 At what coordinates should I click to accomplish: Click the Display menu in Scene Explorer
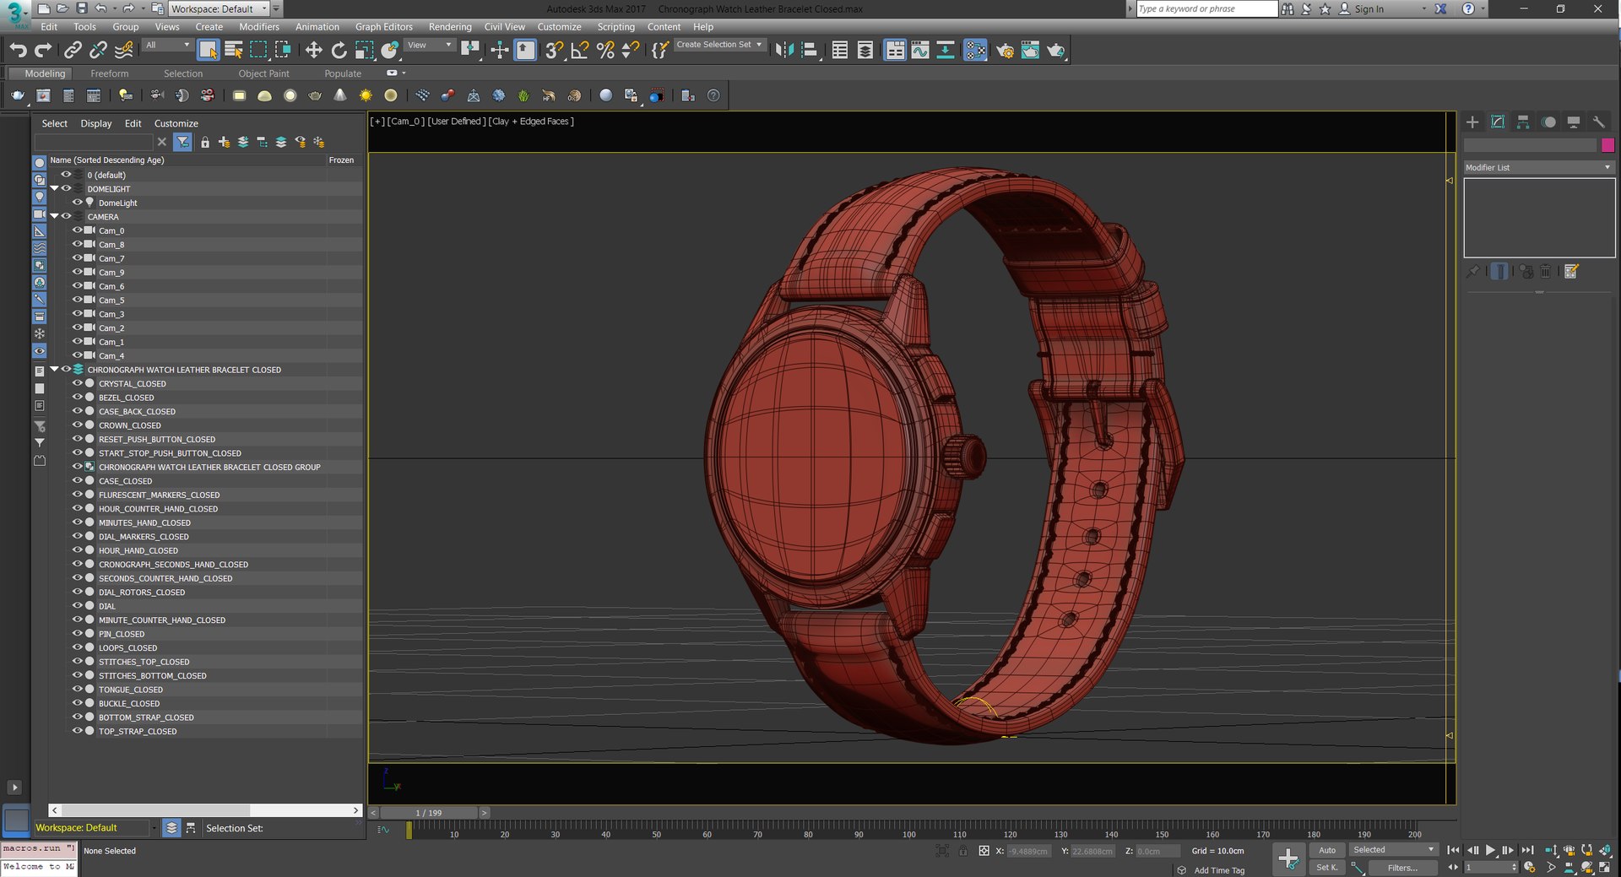tap(96, 123)
